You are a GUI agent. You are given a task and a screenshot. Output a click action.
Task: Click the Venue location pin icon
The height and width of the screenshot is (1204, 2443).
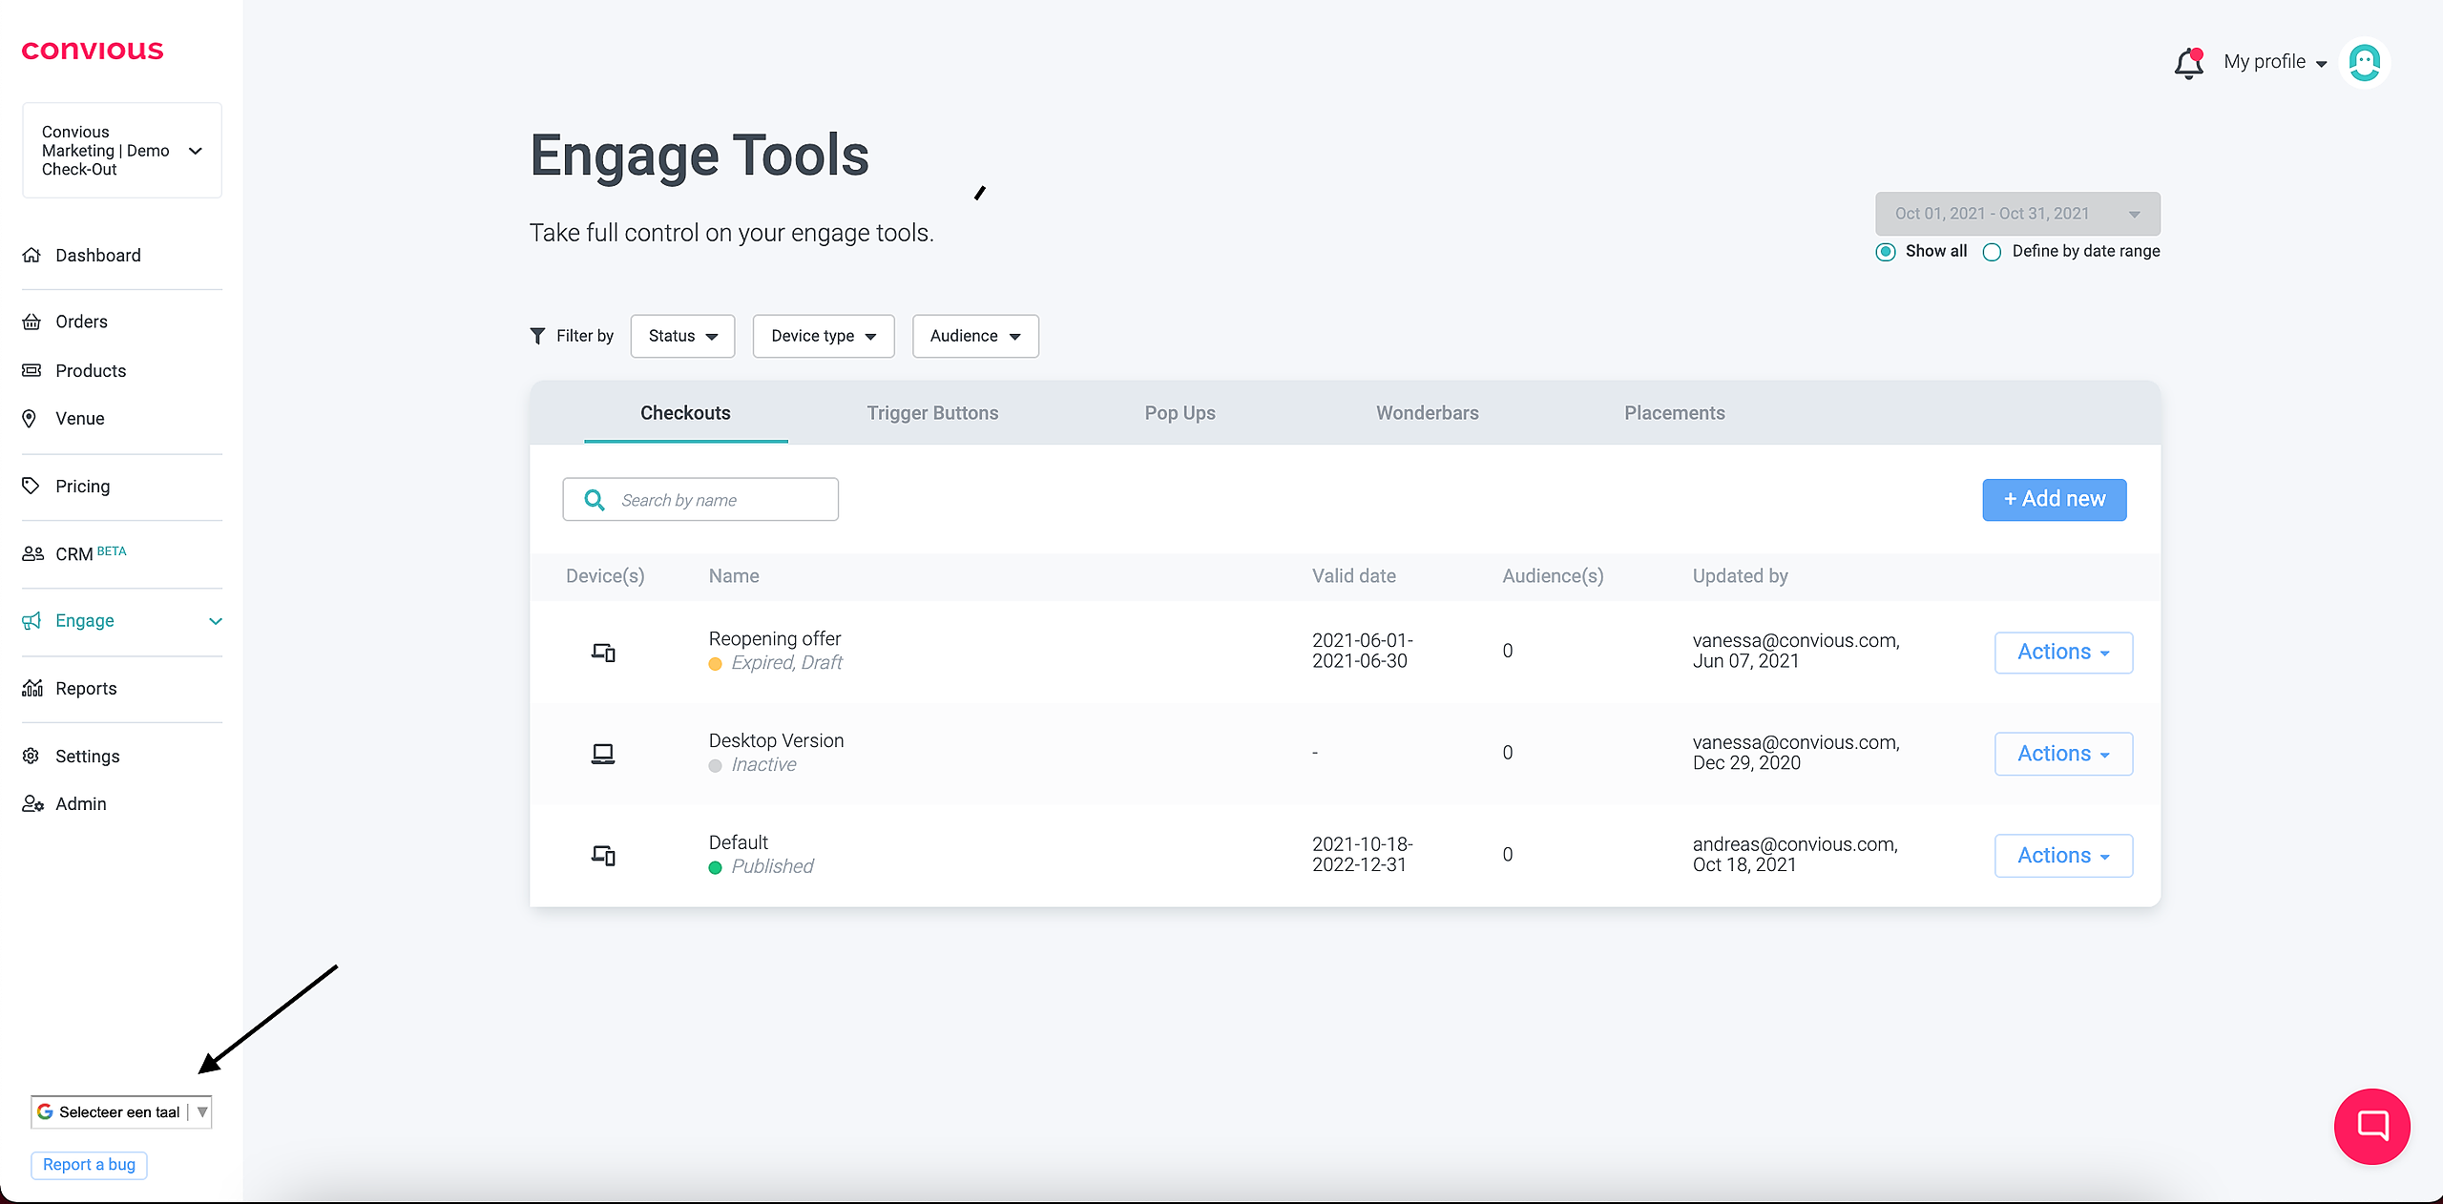click(x=30, y=419)
